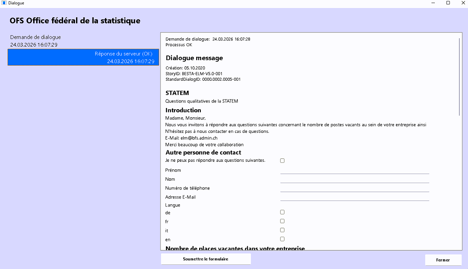Focus the Prénom input field
The height and width of the screenshot is (269, 468).
[x=355, y=170]
